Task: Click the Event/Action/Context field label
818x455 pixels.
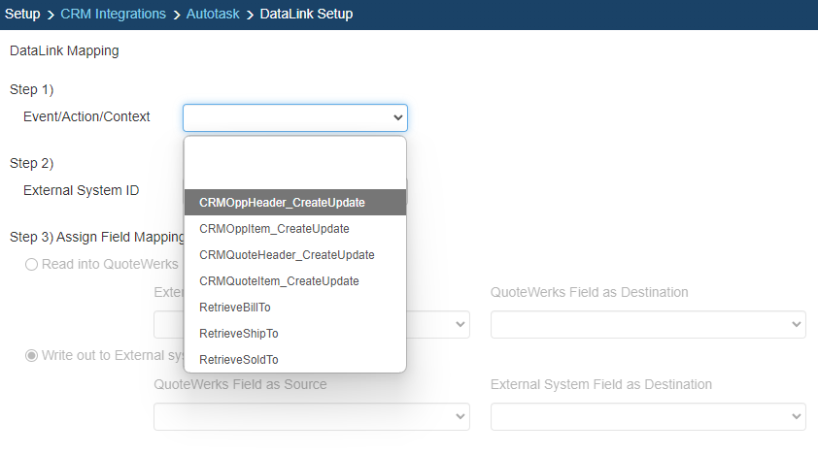Action: tap(86, 116)
